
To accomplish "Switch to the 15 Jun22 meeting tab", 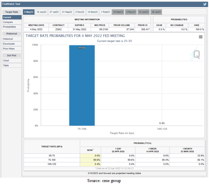I will point(42,12).
